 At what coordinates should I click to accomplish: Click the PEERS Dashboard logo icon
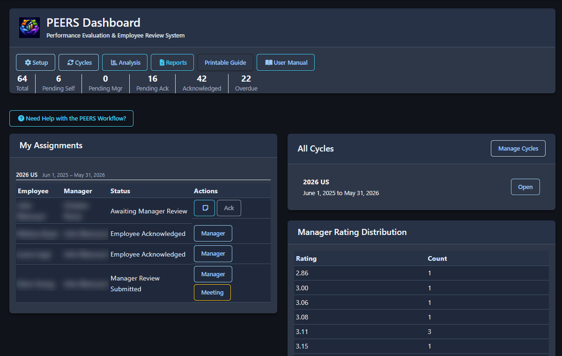pyautogui.click(x=30, y=28)
